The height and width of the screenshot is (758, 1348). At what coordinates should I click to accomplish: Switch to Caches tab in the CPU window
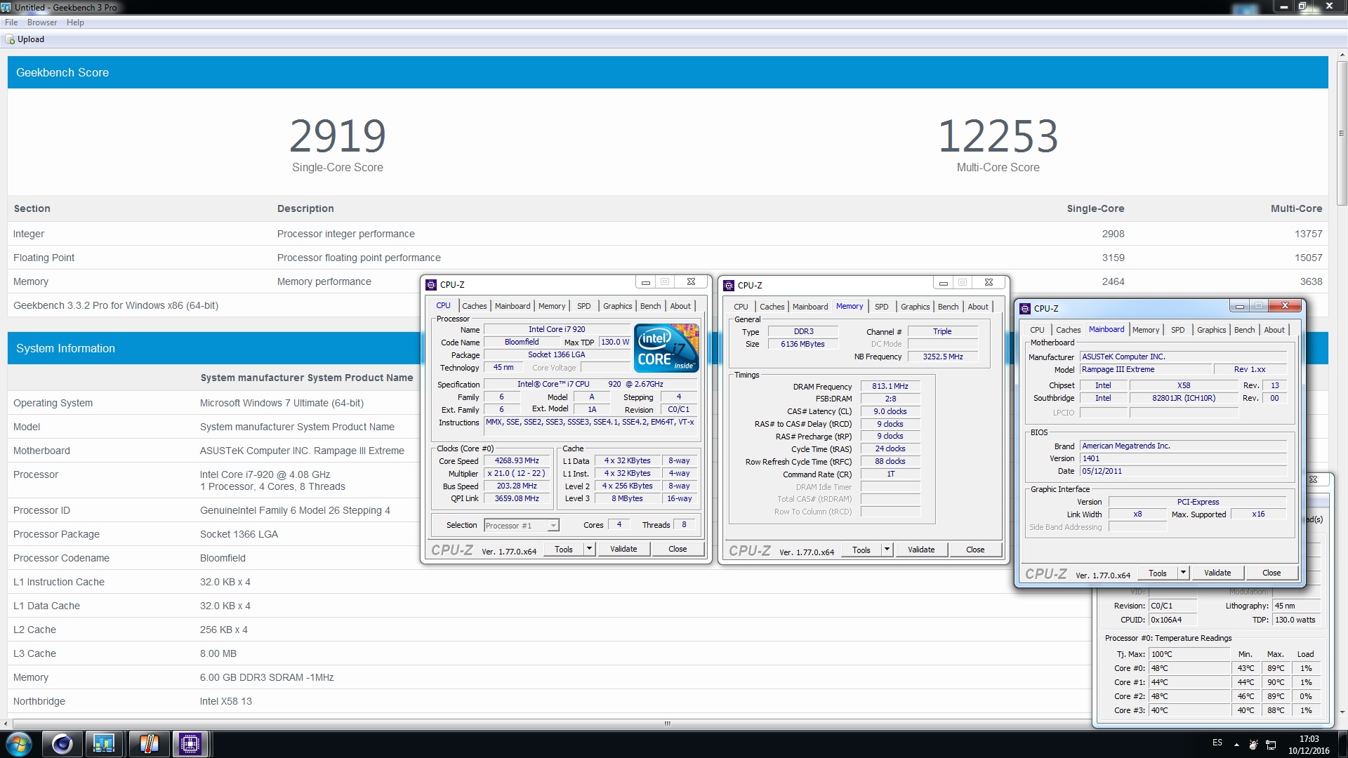pos(474,306)
